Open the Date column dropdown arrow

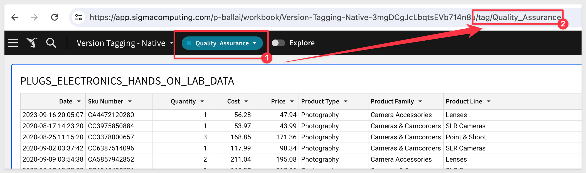point(79,102)
